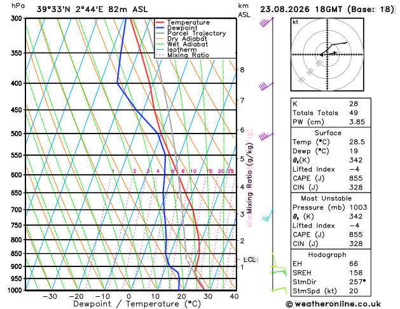
Task: Click the weatheronline.co.uk copyright text
Action: tap(333, 304)
